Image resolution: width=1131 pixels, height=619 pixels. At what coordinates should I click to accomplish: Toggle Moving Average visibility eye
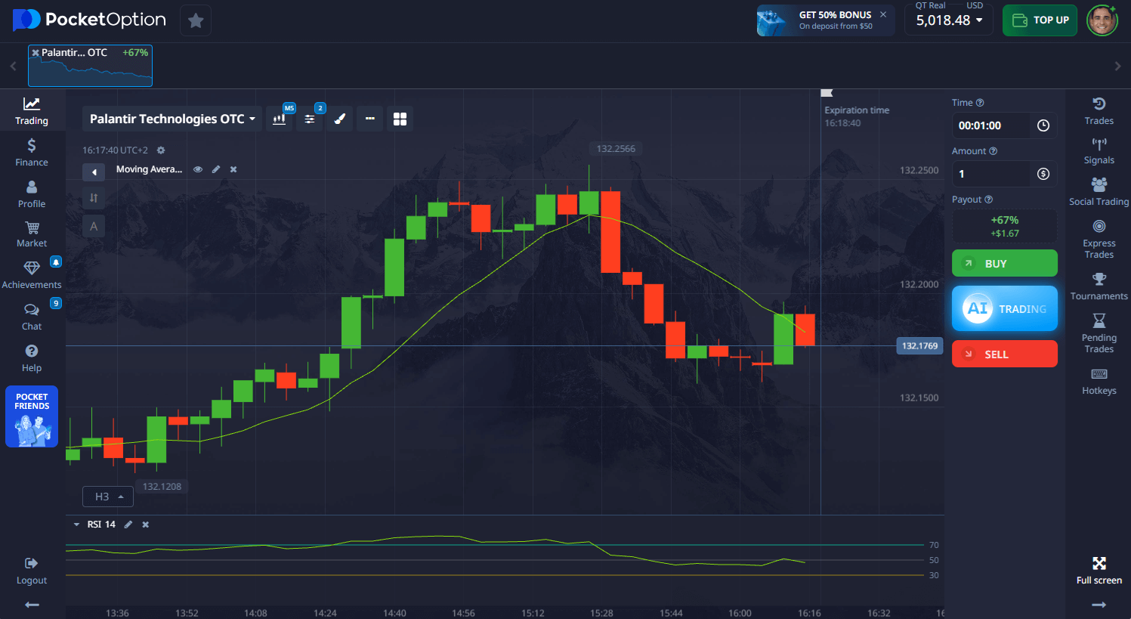pyautogui.click(x=198, y=169)
